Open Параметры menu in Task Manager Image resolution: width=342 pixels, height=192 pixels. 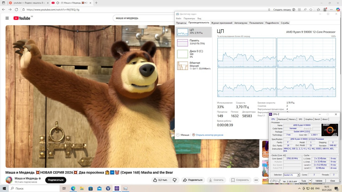coord(189,18)
